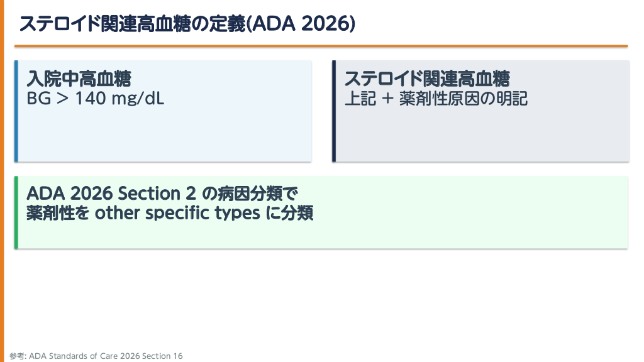Viewport: 644px width, 362px height.
Task: Click empty space inside the gray card
Action: 481,135
